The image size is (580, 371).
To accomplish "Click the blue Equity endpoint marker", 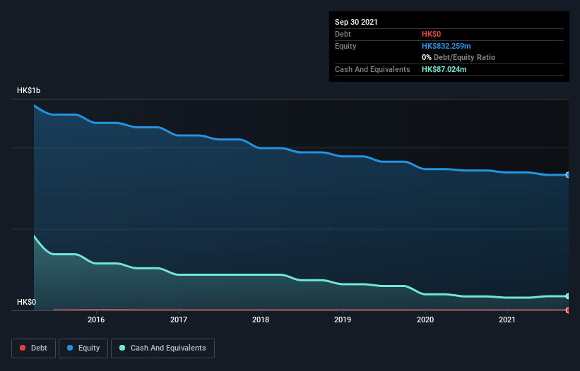I will (x=568, y=175).
